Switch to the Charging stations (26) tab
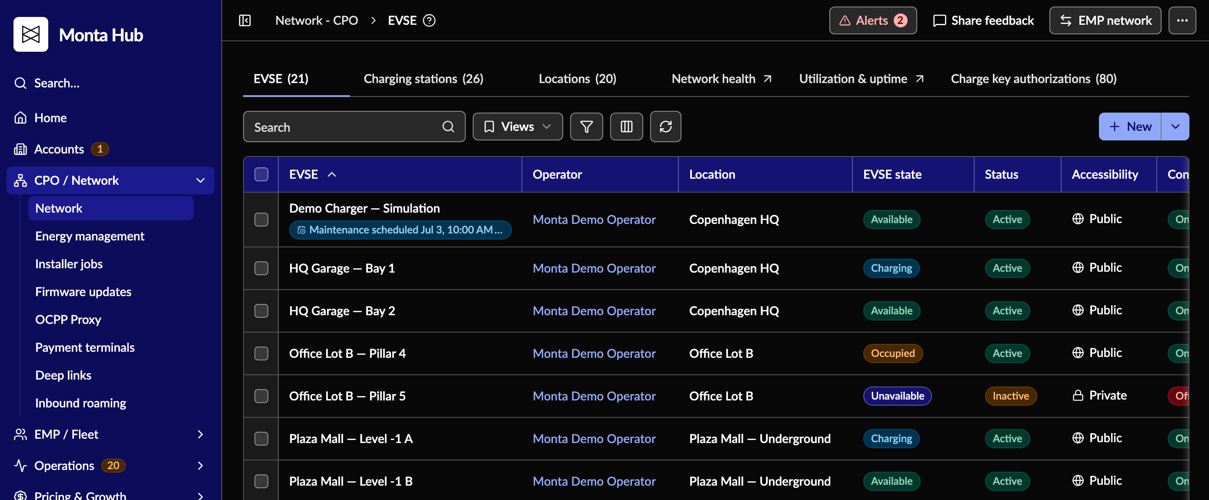Viewport: 1209px width, 500px height. click(x=423, y=79)
